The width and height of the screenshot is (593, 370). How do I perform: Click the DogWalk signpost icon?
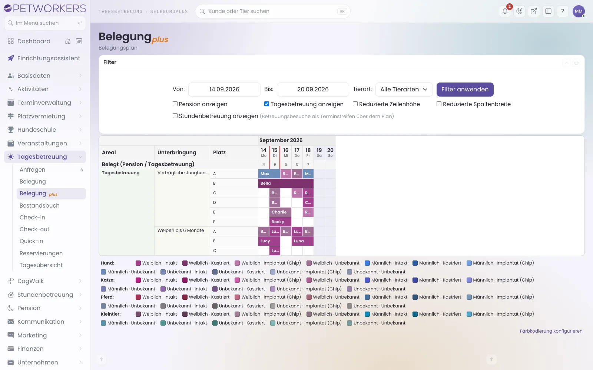click(11, 281)
